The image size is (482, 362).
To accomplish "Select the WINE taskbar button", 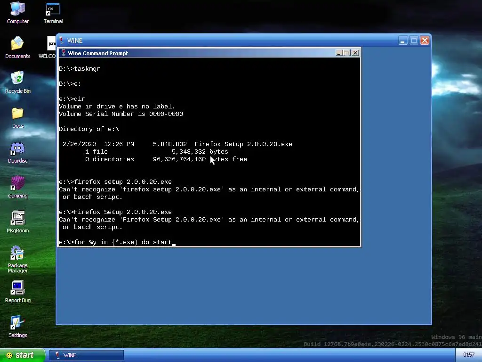I will 87,355.
